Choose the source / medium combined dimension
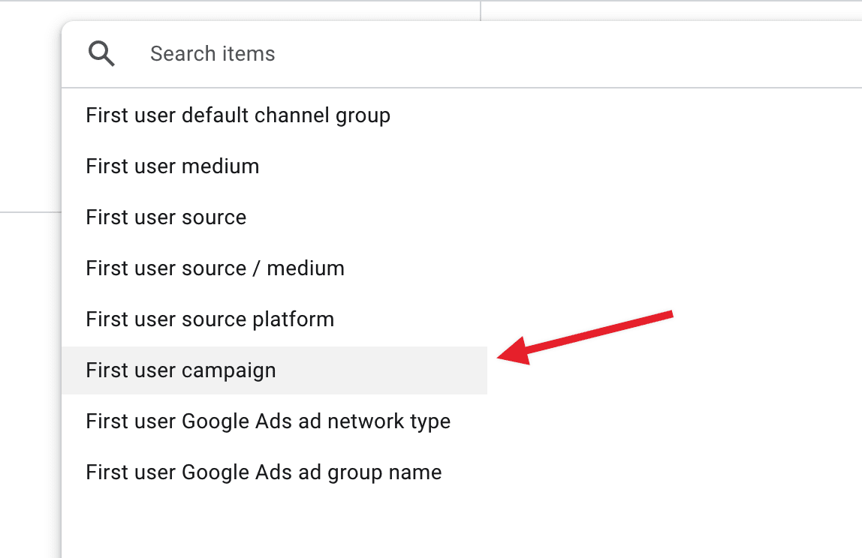This screenshot has width=862, height=558. (215, 268)
